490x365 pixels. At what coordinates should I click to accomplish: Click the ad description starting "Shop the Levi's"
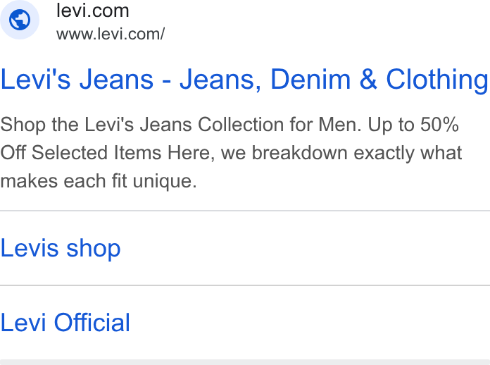(x=231, y=153)
